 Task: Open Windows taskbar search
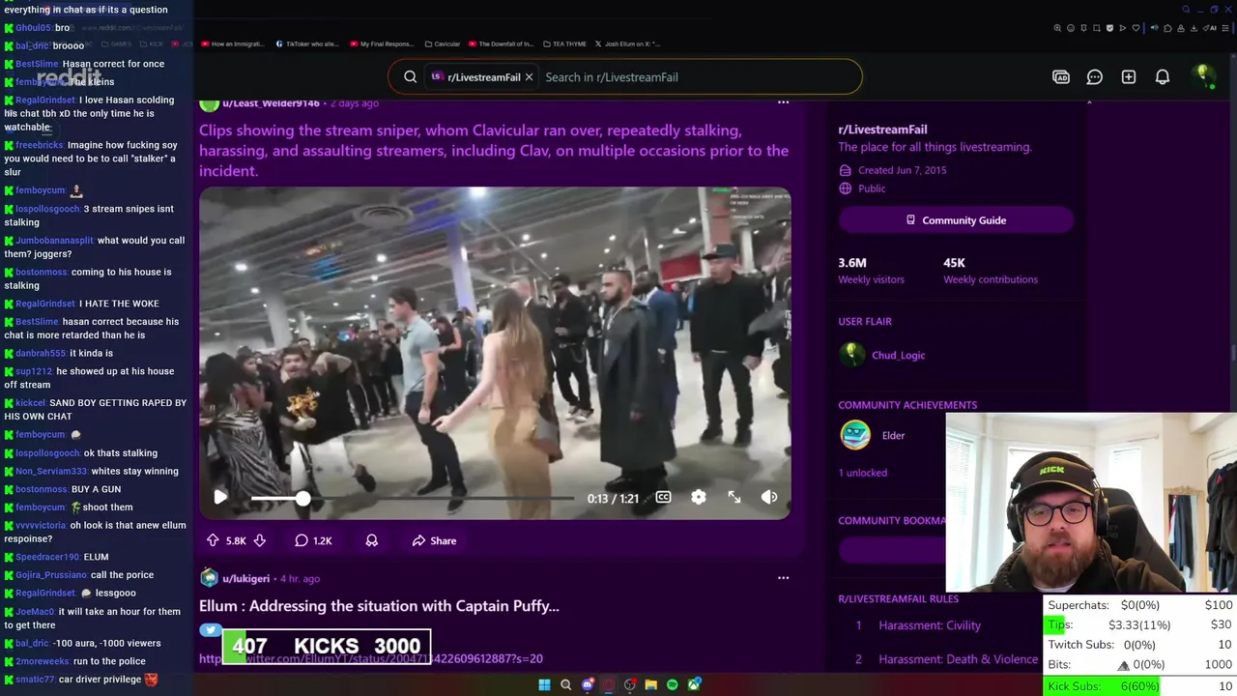pyautogui.click(x=566, y=684)
